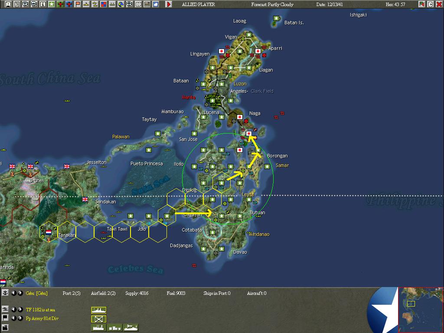Click the 'C' icon at top right
This screenshot has height=333, width=444.
[x=430, y=4]
